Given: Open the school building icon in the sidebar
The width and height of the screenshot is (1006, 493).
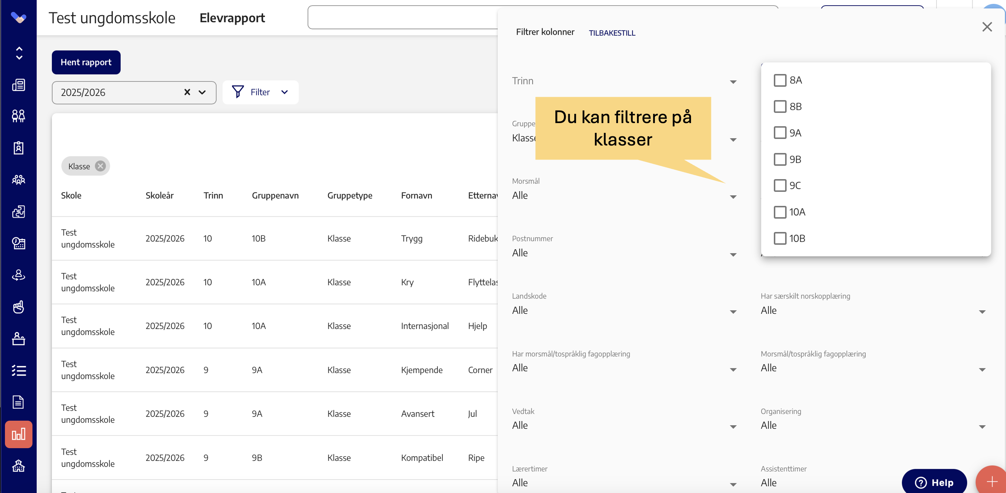Looking at the screenshot, I should click(18, 466).
